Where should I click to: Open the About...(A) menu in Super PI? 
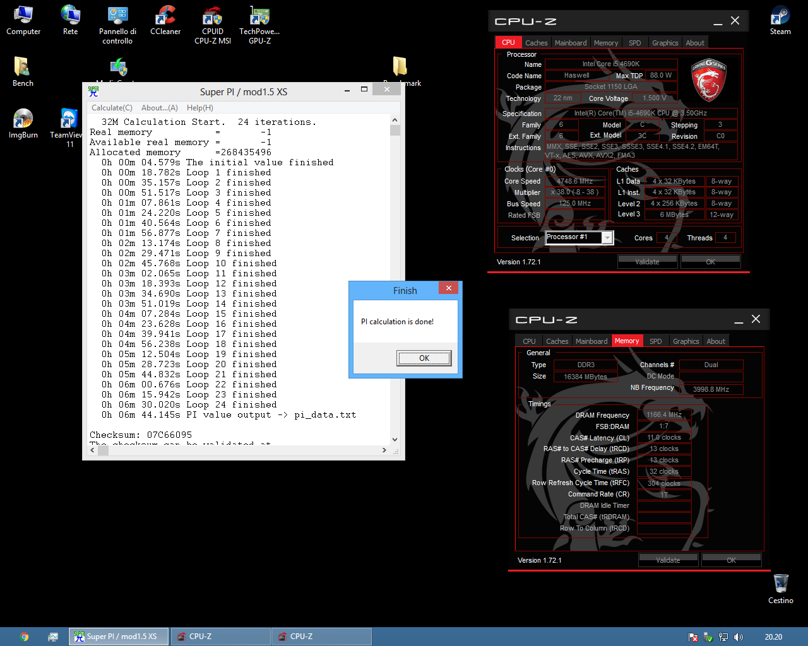pos(160,108)
